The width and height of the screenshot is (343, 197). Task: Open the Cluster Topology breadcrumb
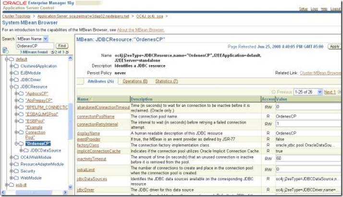tap(16, 16)
